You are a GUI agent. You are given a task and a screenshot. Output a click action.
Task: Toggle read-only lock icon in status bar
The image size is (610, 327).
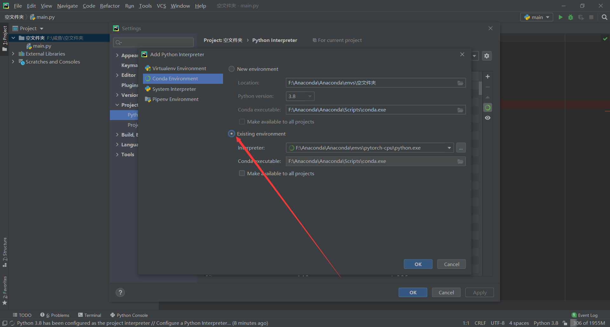(565, 323)
